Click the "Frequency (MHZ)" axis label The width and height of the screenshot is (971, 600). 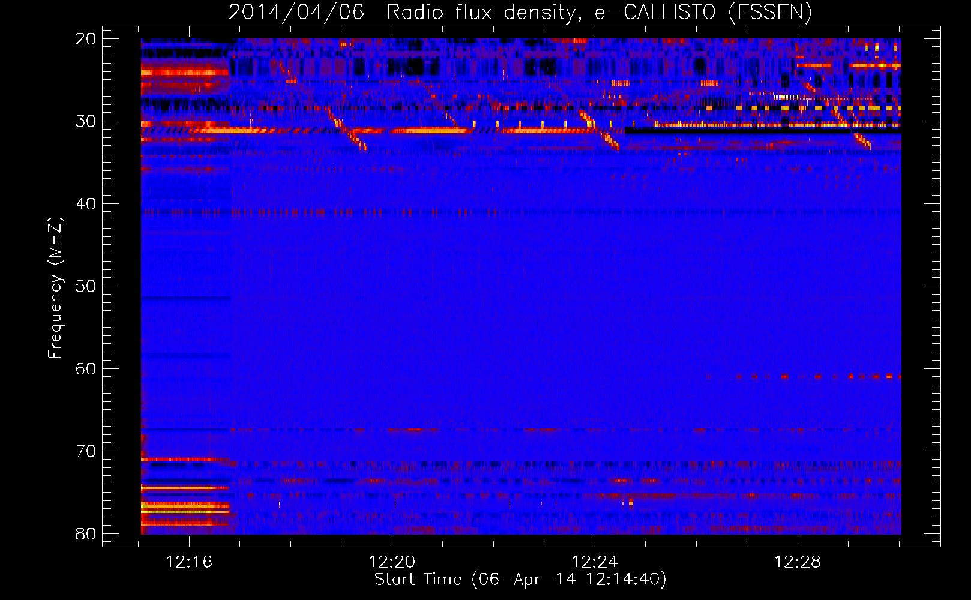(x=55, y=287)
